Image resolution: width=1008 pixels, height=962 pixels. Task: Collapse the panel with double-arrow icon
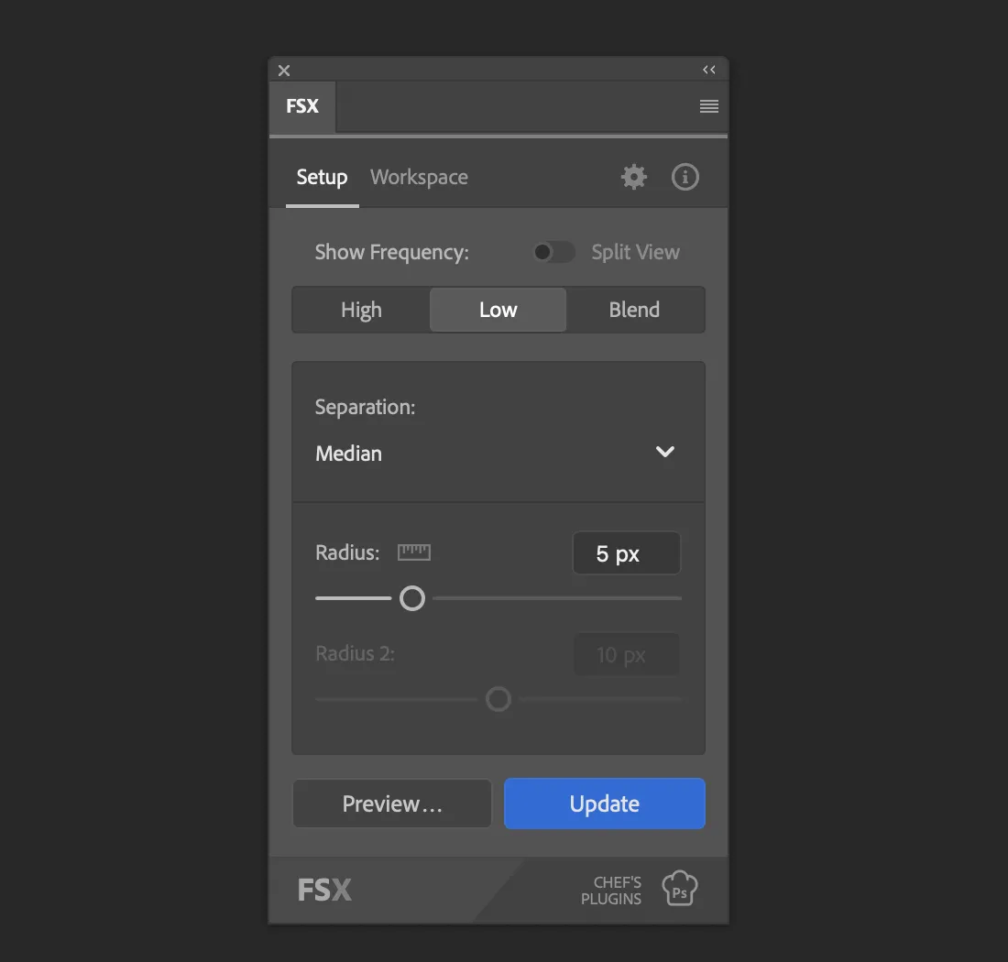point(709,70)
